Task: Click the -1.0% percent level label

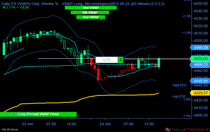Action: [186, 99]
